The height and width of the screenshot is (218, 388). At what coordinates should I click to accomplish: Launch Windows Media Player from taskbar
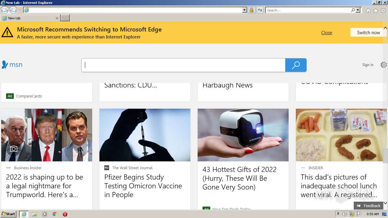coord(45,214)
